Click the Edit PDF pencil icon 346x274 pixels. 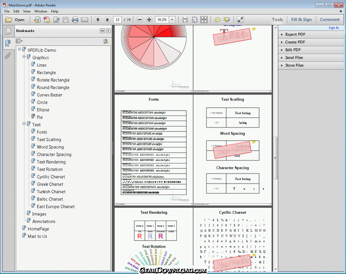tap(57, 20)
